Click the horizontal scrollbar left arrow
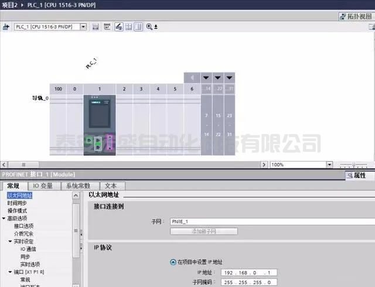 point(4,165)
